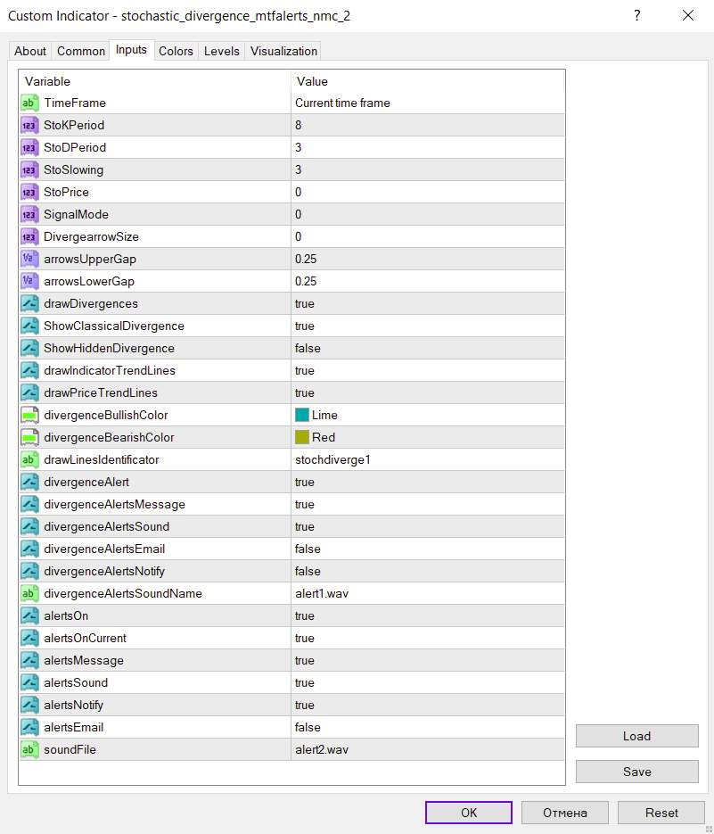Click the color icon beside divergenceBullishColor
Viewport: 714px width, 834px height.
click(29, 415)
